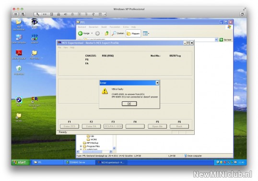Screen dimensions: 258x181
Task: Click the blank F4 button
Action: 135,126
